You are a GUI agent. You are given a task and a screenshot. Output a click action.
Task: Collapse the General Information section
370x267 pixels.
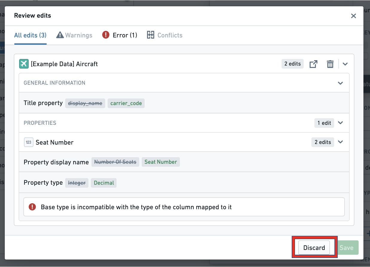[340, 83]
